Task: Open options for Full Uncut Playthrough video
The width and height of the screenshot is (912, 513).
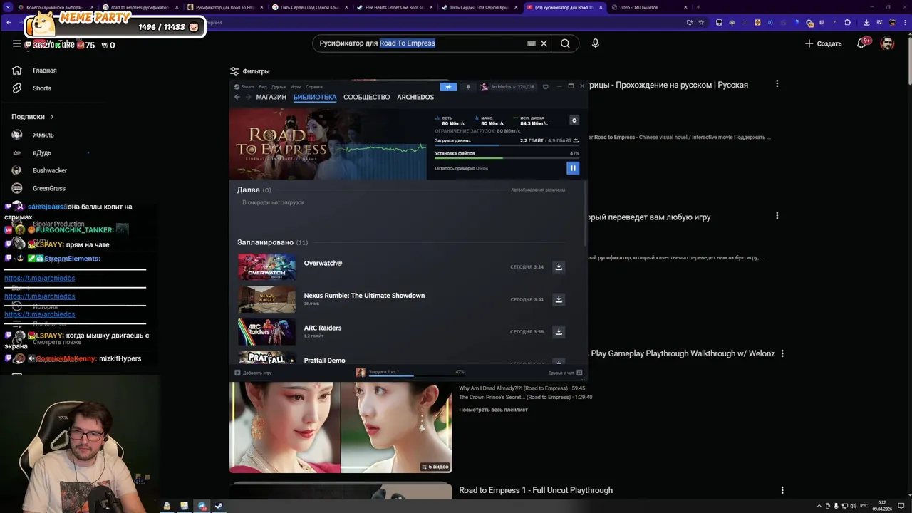Action: pyautogui.click(x=782, y=490)
